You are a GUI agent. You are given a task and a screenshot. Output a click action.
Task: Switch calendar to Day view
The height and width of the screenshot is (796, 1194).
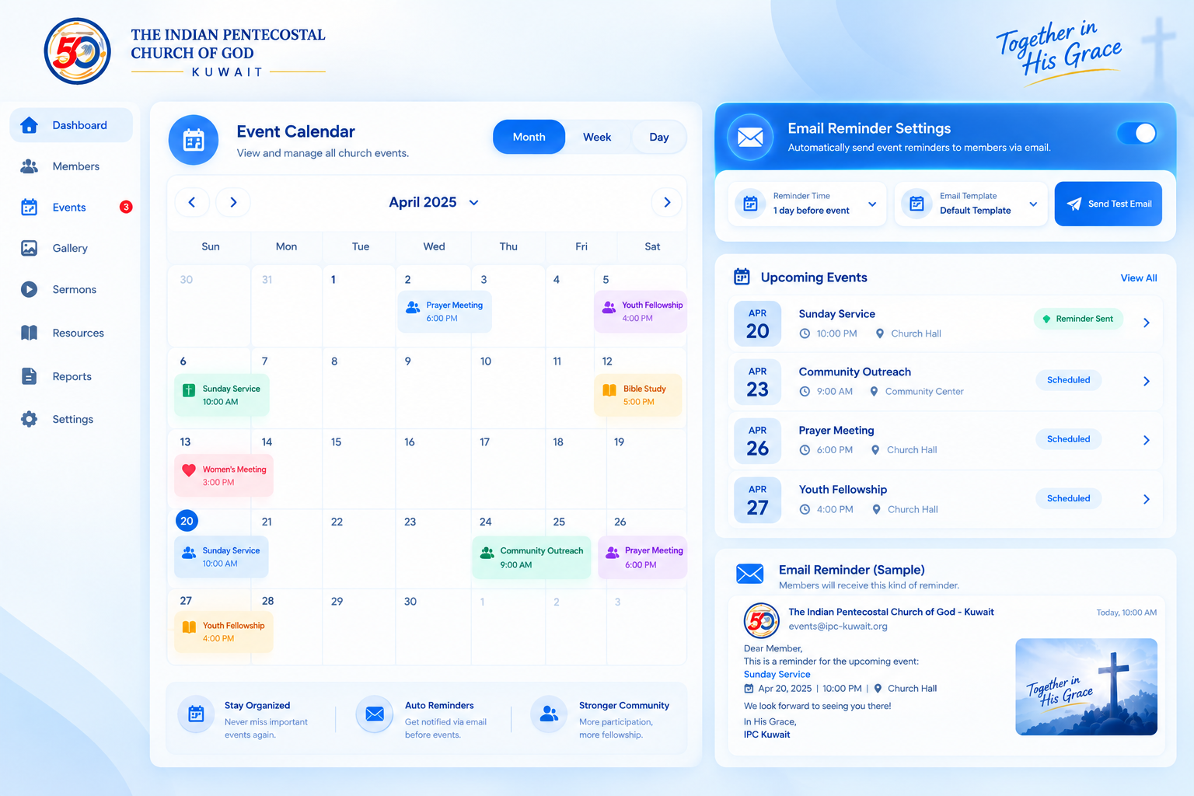(659, 137)
